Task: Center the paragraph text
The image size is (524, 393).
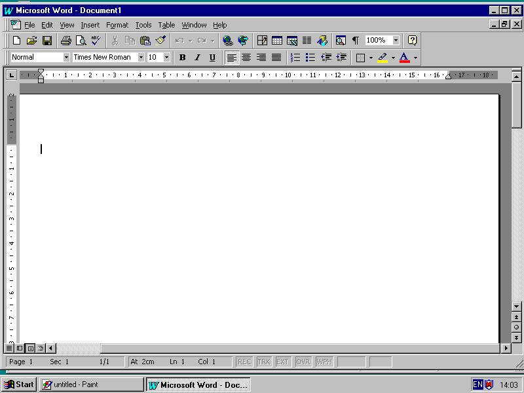Action: tap(247, 58)
